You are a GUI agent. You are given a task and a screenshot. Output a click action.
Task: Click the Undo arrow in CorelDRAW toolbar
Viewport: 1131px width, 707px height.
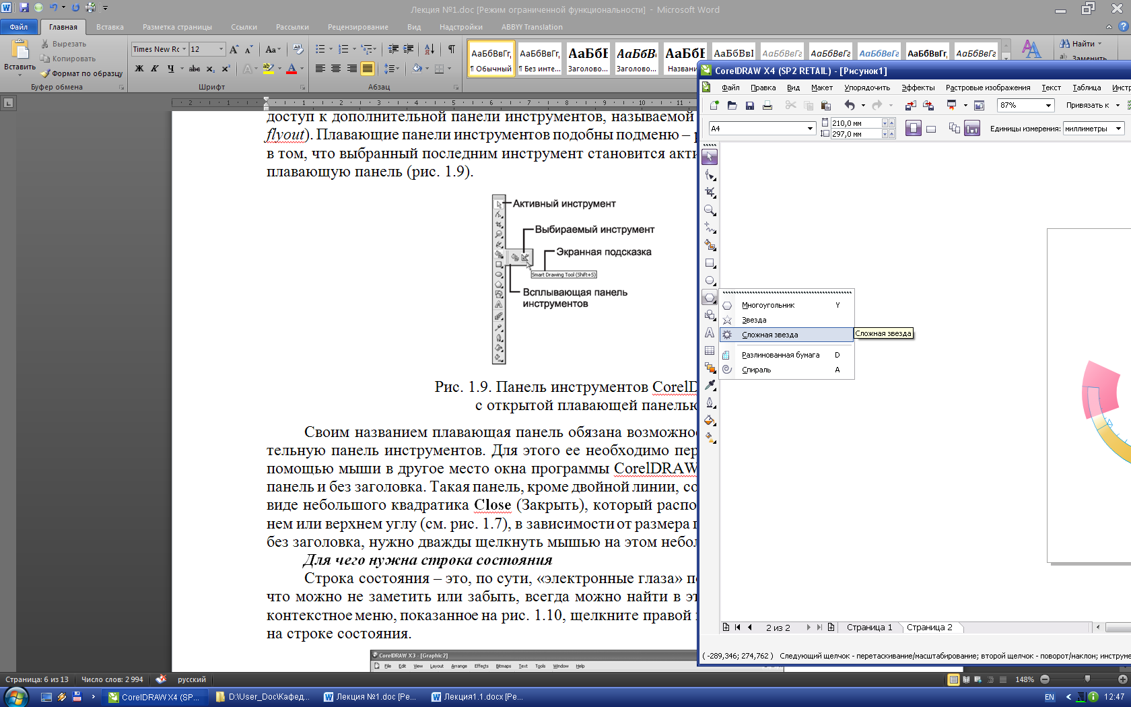click(850, 105)
